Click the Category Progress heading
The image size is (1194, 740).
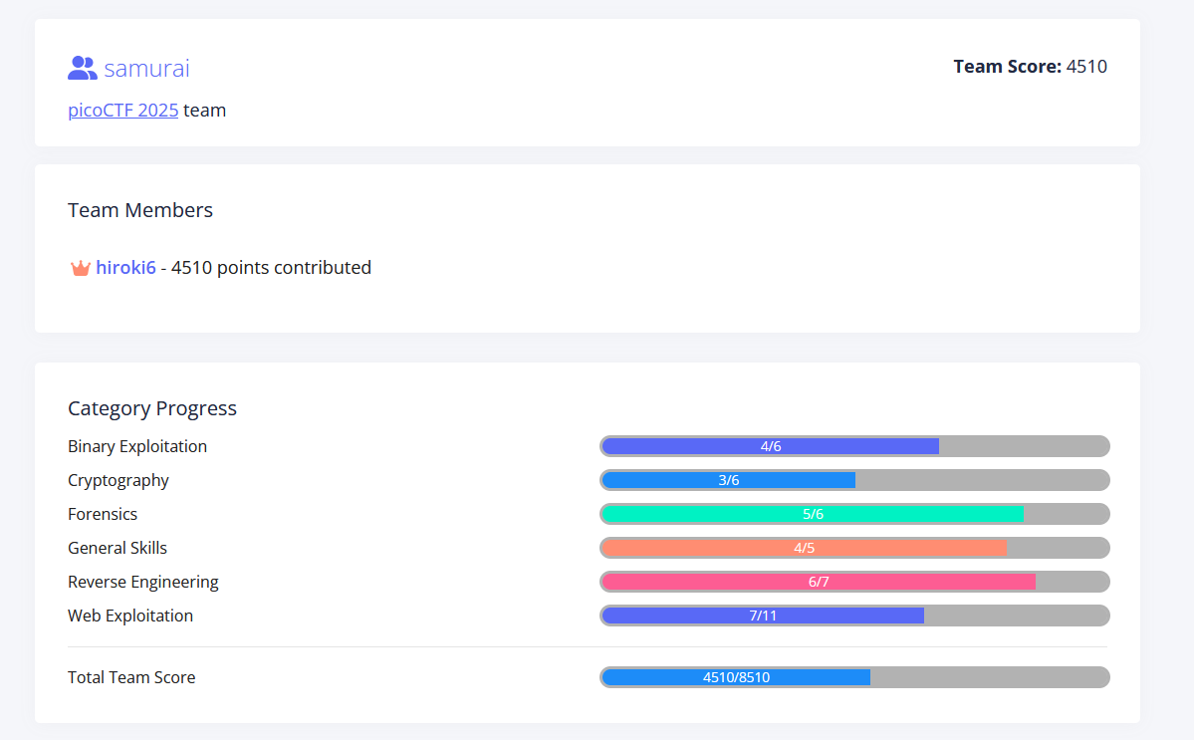point(152,408)
